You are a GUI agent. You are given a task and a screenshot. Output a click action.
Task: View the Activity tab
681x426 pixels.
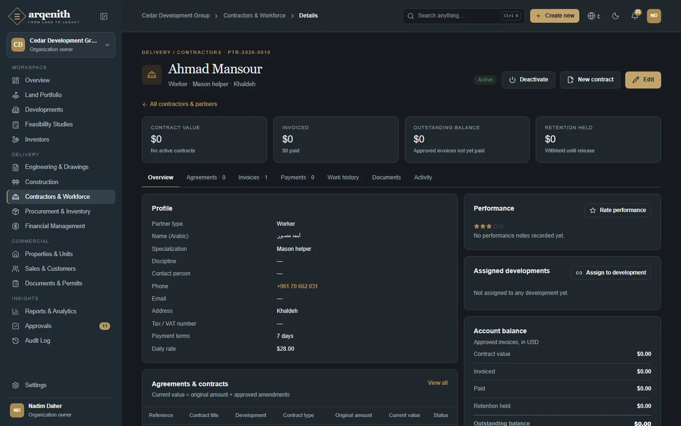pyautogui.click(x=423, y=177)
